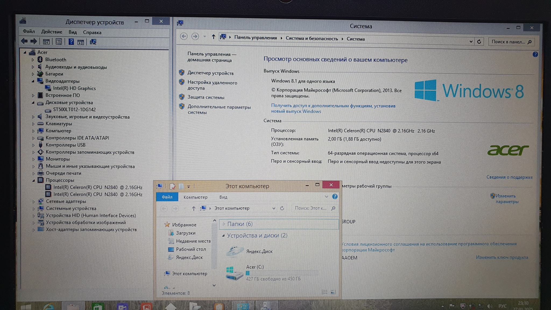Screen dimensions: 551x310
Task: Click Scan for hardware changes toolbar icon
Action: pos(93,42)
